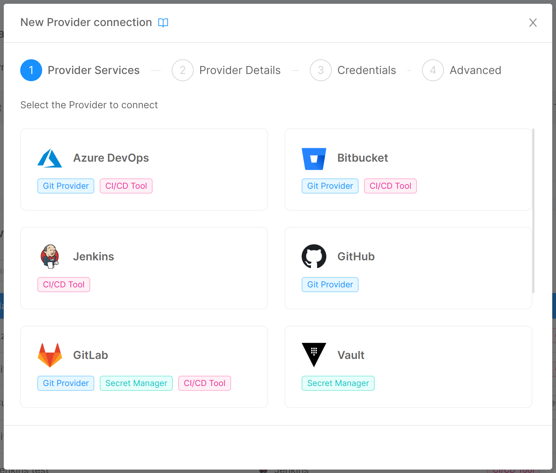Click the Git Provider tag under Bitbucket
Image resolution: width=556 pixels, height=473 pixels.
(x=330, y=186)
